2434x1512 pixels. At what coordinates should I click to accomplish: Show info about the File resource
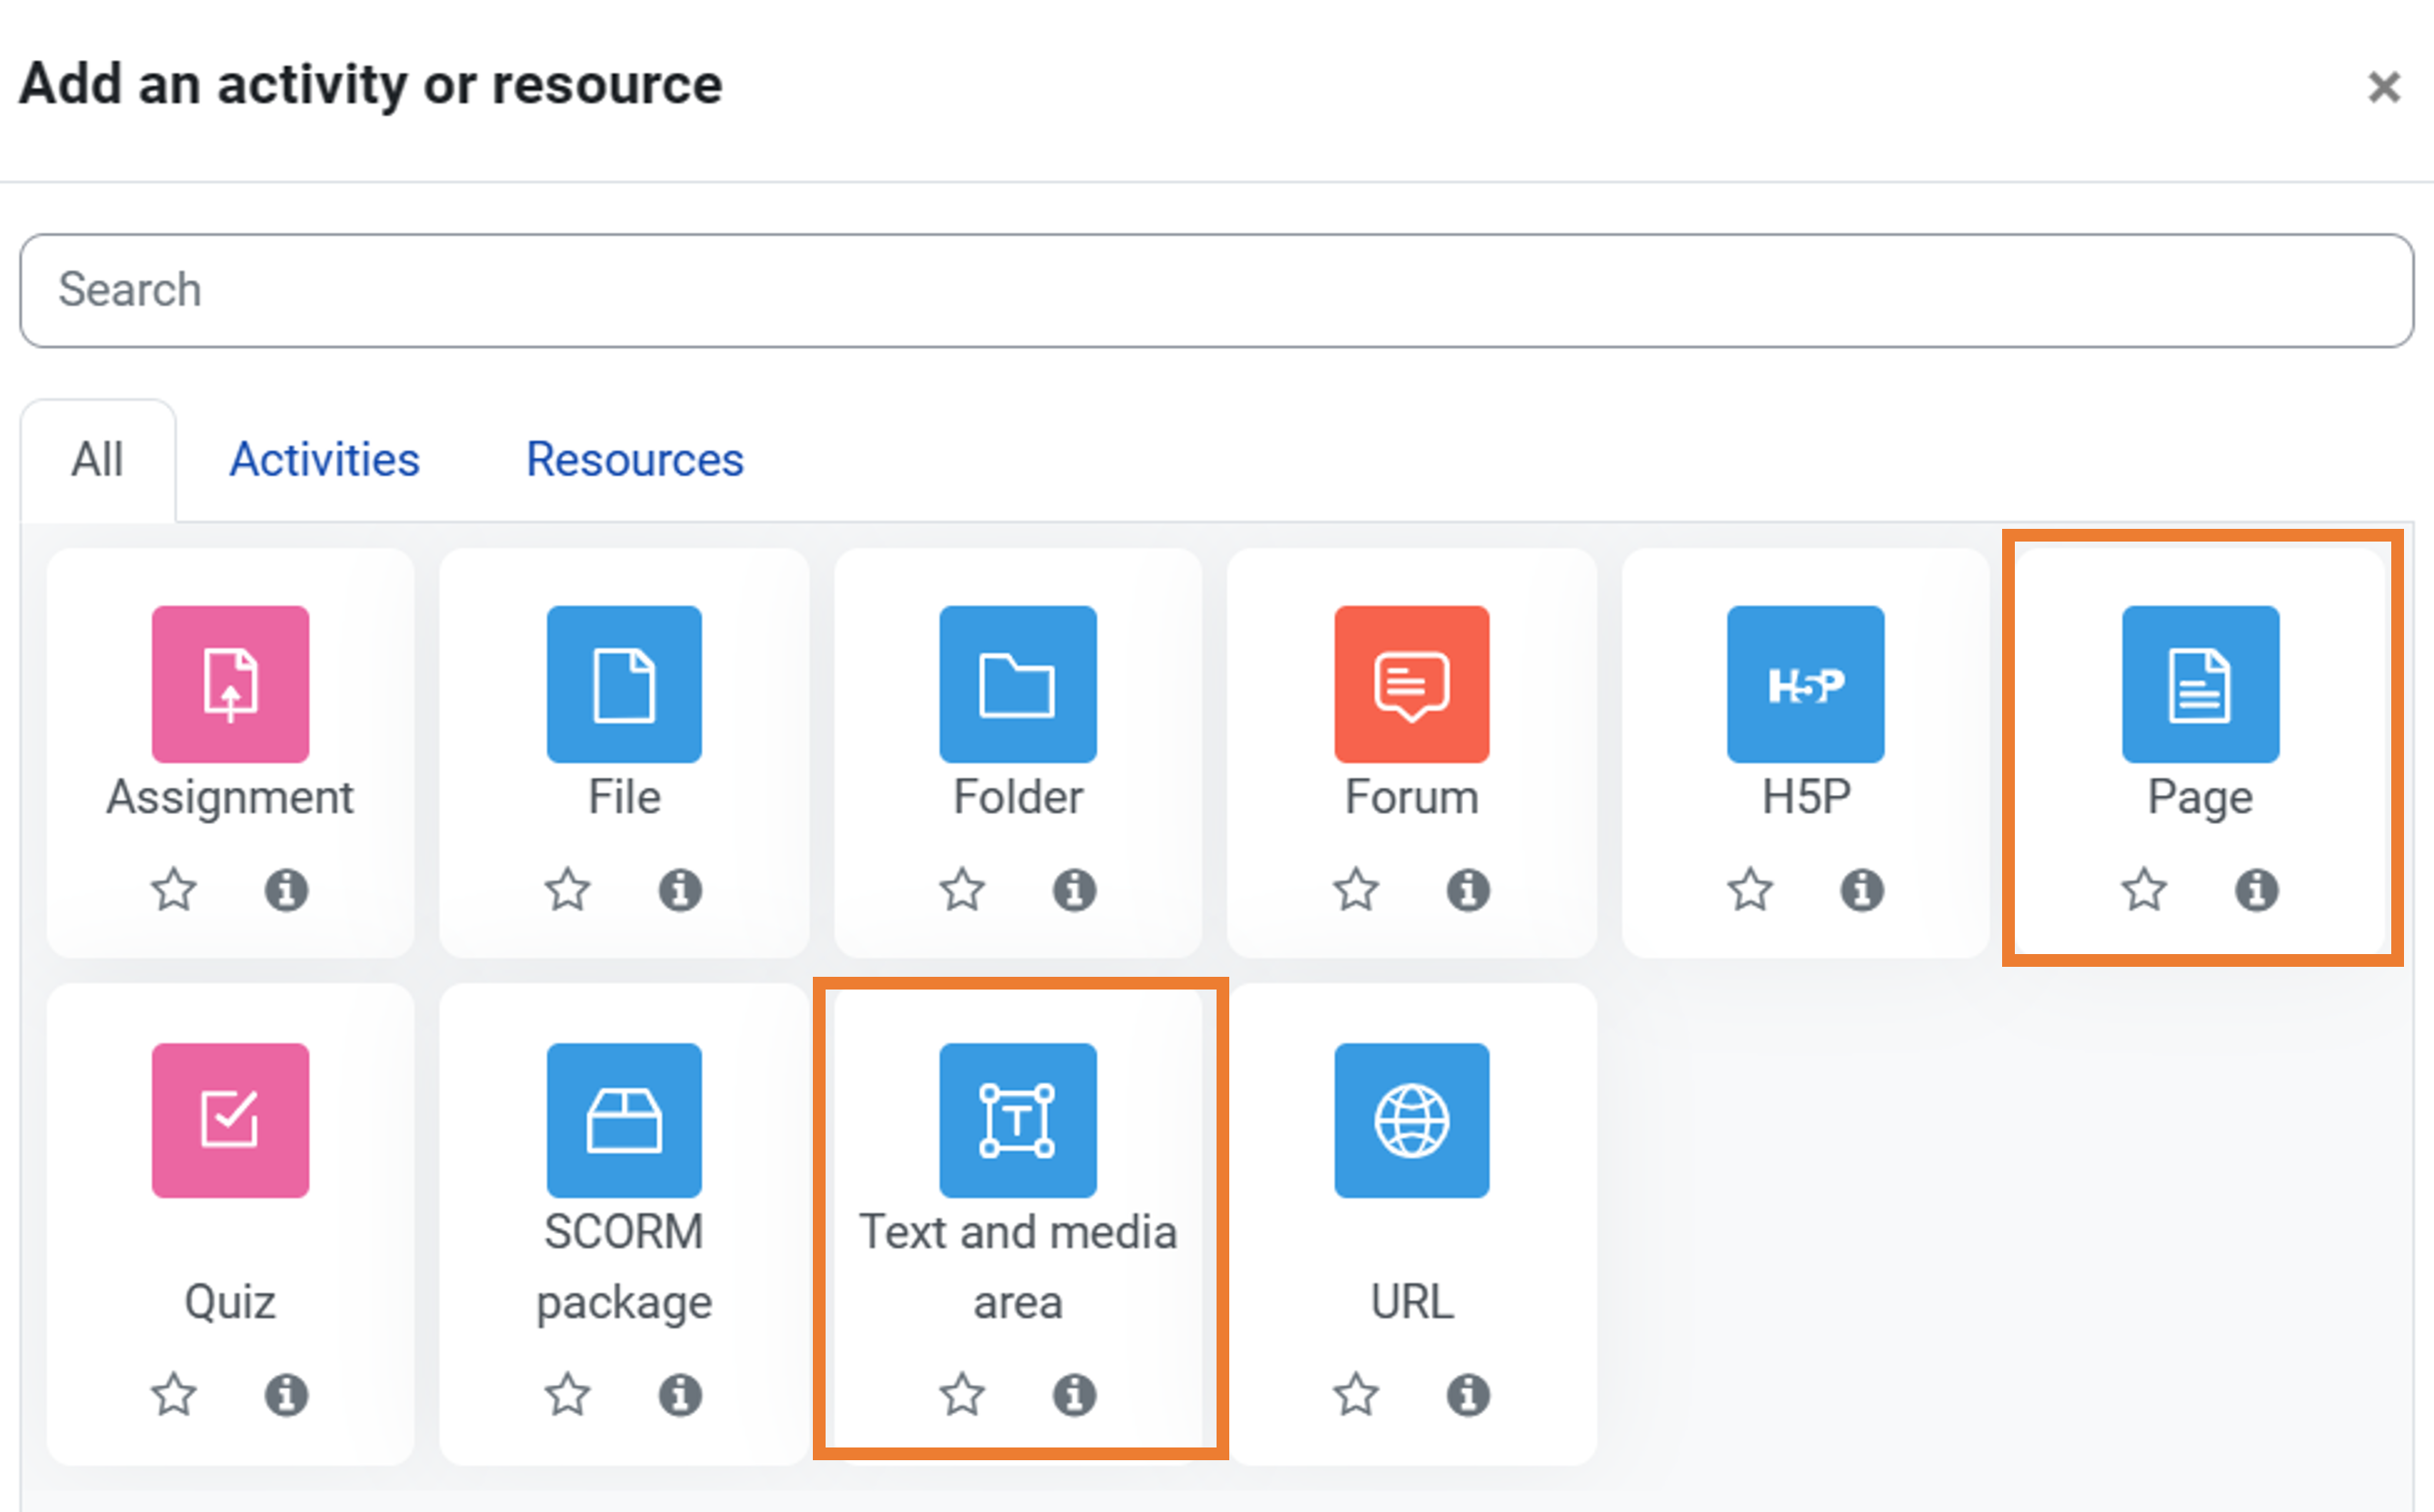click(x=680, y=889)
